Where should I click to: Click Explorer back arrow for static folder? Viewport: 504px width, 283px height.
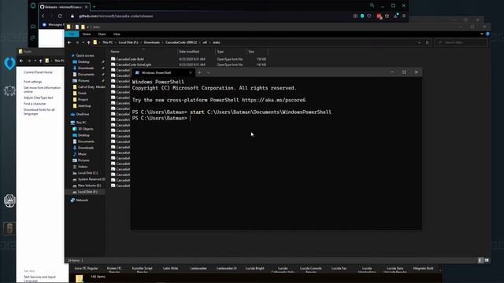(69, 42)
